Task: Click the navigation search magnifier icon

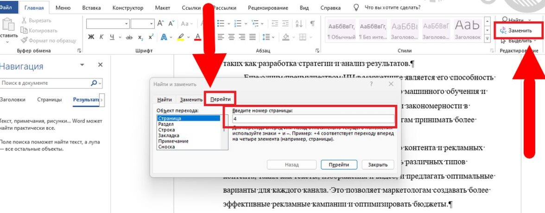Action: pos(94,83)
